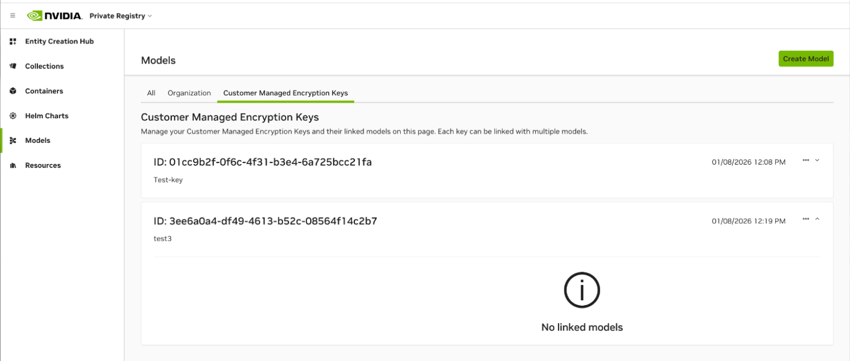Click the Helm Charts icon
The height and width of the screenshot is (361, 850).
tap(13, 115)
